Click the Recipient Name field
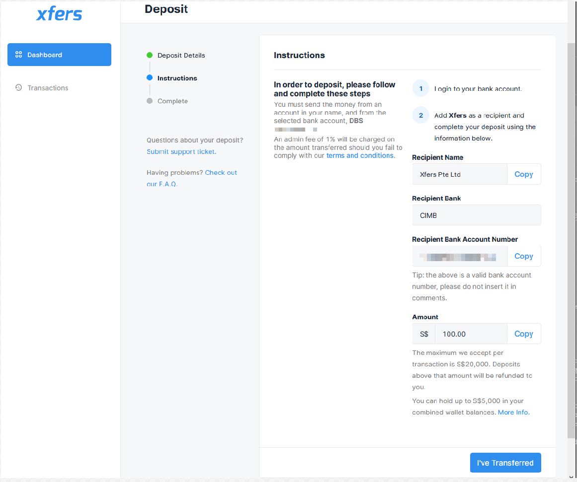The height and width of the screenshot is (482, 577). pyautogui.click(x=460, y=174)
